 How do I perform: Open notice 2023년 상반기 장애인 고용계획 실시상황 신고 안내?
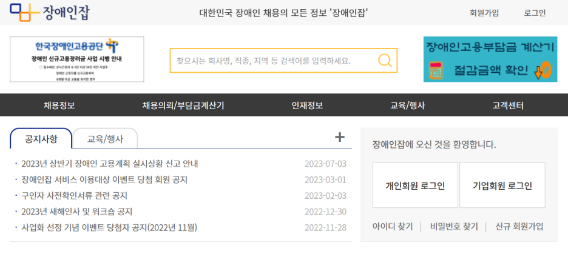coord(109,164)
